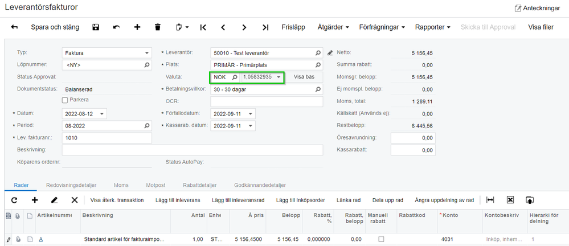Image resolution: width=569 pixels, height=246 pixels.
Task: Click the note document icon on row A
Action: pos(30,239)
